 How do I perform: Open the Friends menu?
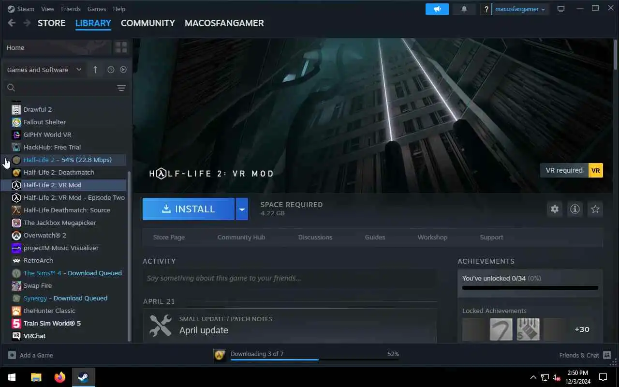pyautogui.click(x=71, y=9)
